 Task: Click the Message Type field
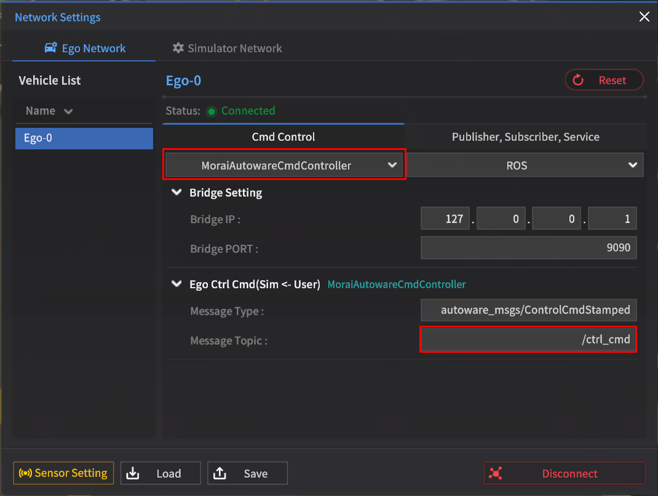pos(528,310)
